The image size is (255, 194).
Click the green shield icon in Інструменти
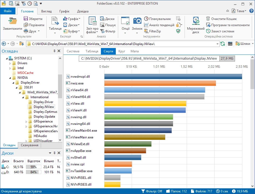[178, 31]
